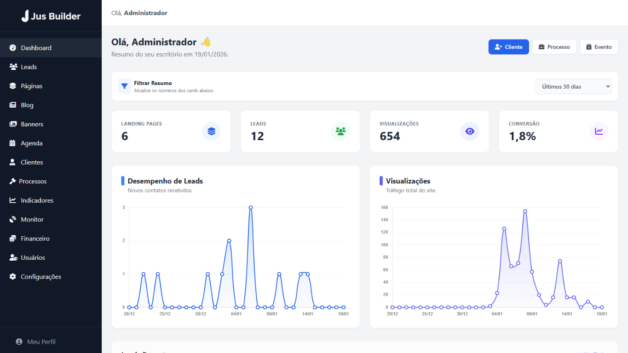628x353 pixels.
Task: Click the Indicadores chart icon
Action: [13, 200]
